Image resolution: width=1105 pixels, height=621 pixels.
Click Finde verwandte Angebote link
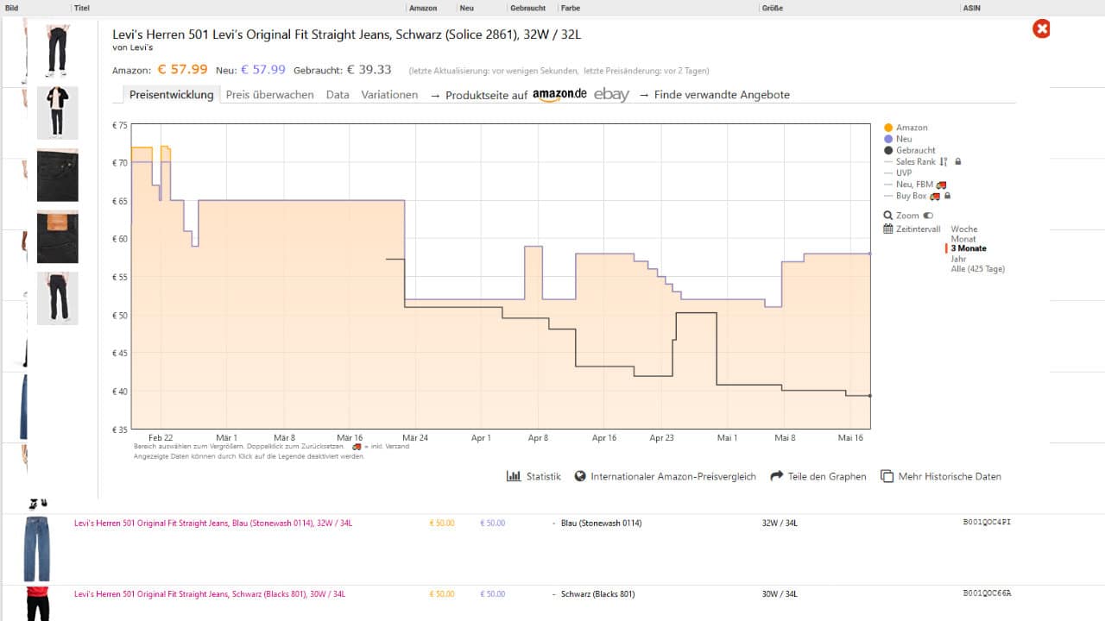(x=721, y=95)
